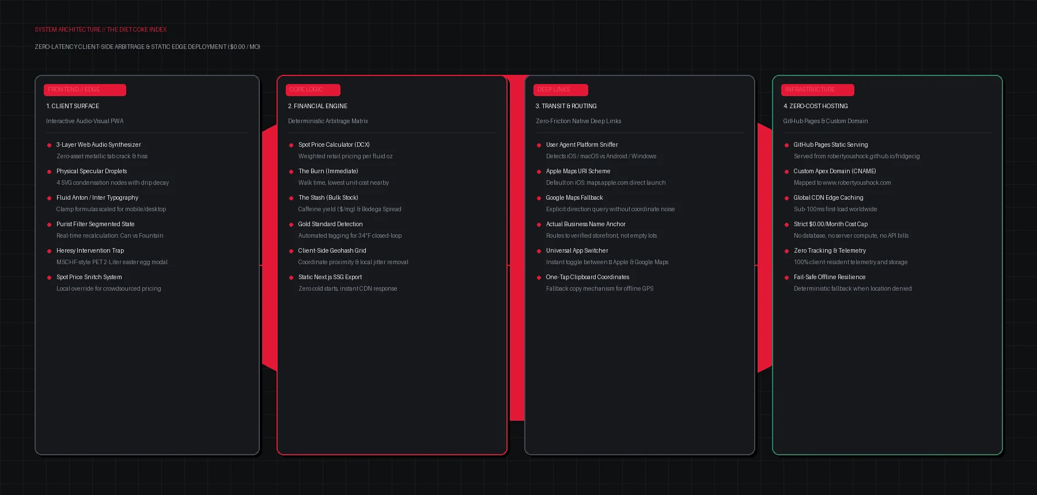
Task: Select the '4. ZERO-COST HOSTING' heading
Action: click(x=815, y=106)
